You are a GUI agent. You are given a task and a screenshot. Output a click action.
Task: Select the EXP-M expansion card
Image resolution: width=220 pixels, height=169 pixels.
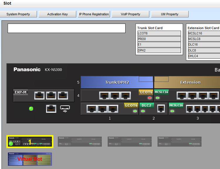44,95
